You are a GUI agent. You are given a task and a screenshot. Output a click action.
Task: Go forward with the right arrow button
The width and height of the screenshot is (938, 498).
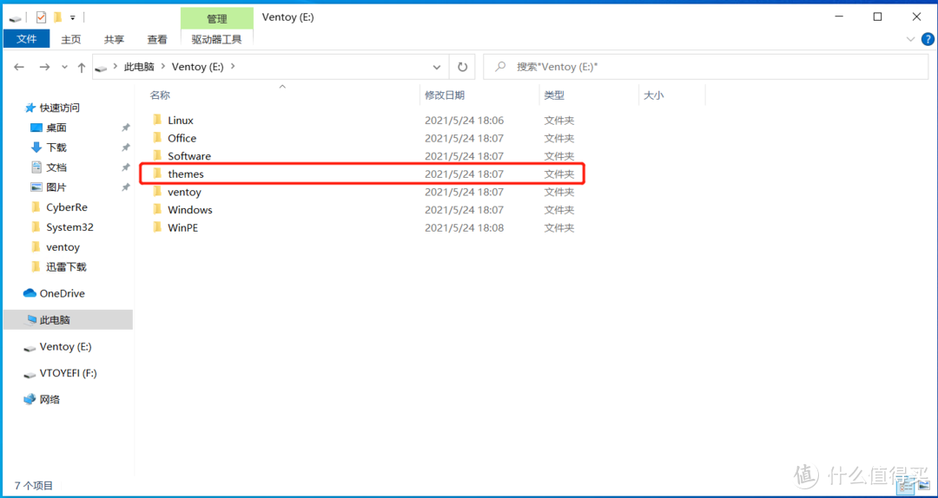coord(44,67)
